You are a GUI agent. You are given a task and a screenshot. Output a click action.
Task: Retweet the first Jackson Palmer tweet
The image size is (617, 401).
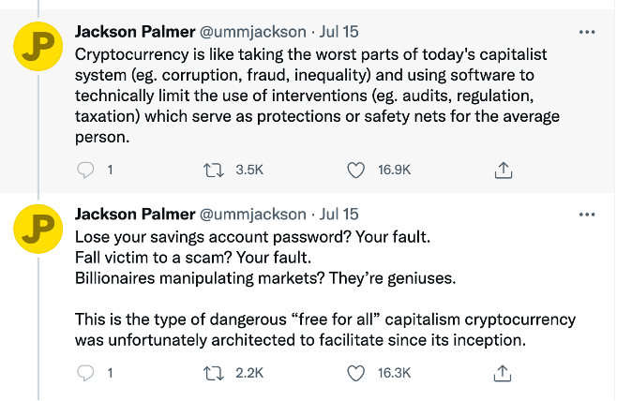[214, 171]
